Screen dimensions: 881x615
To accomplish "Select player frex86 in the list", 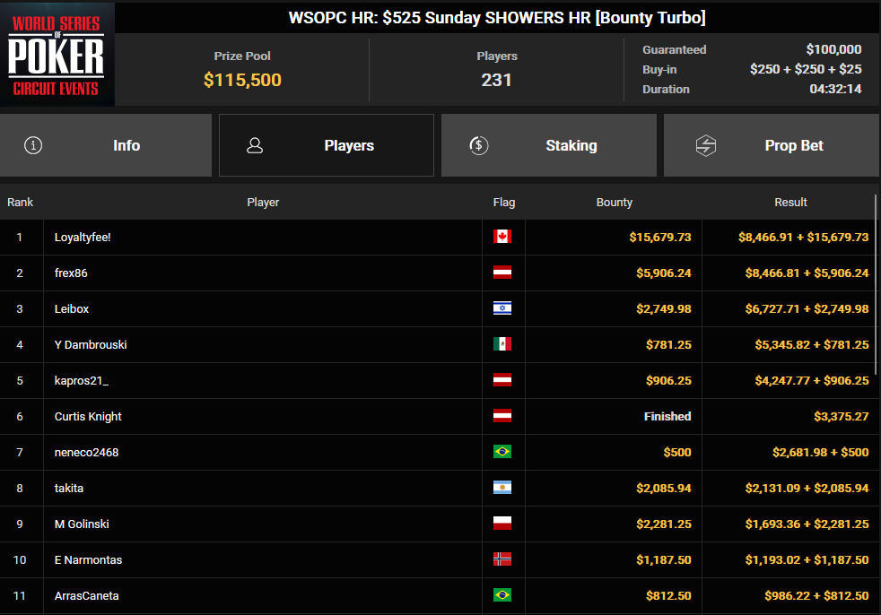I will point(71,273).
